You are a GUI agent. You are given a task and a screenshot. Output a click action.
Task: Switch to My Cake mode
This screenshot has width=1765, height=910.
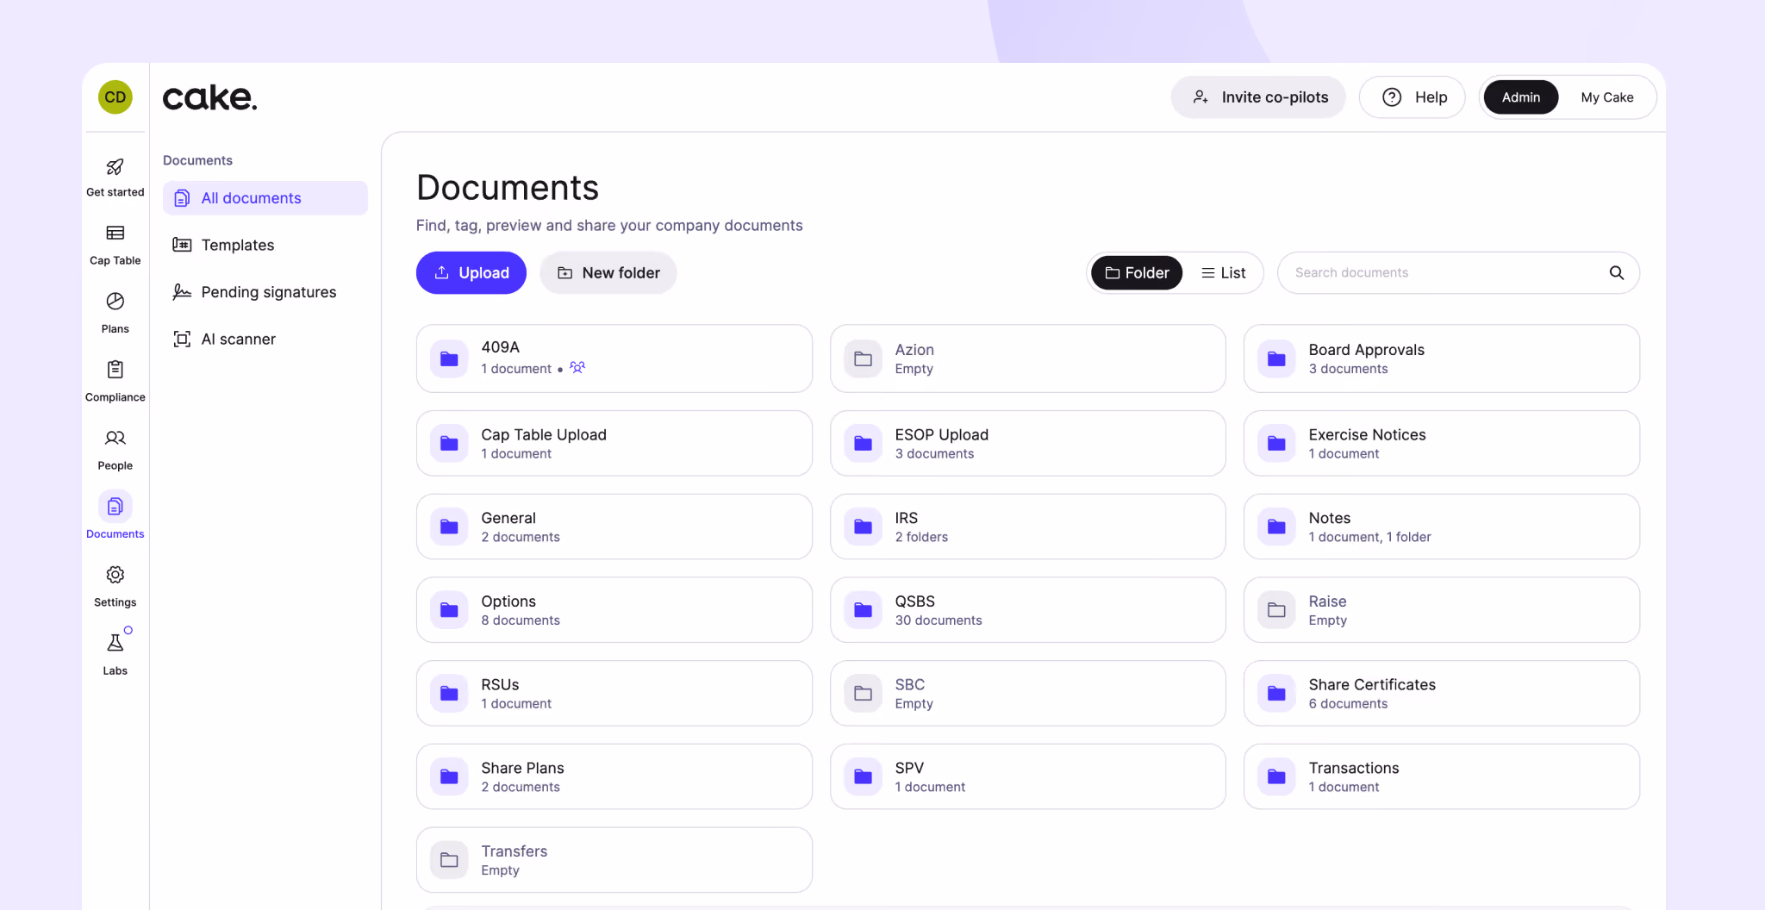coord(1607,97)
